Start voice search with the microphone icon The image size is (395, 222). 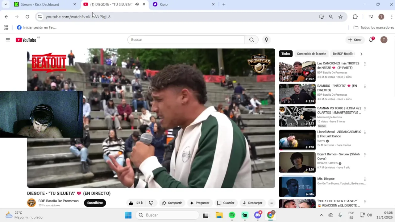(x=266, y=40)
